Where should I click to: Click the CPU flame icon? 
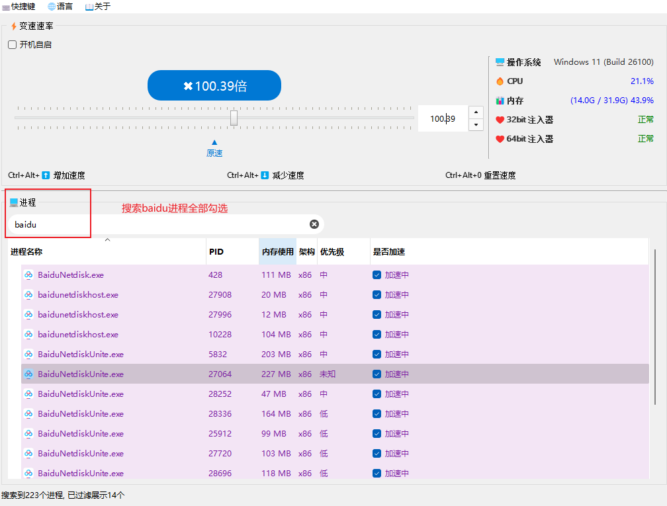pyautogui.click(x=500, y=81)
